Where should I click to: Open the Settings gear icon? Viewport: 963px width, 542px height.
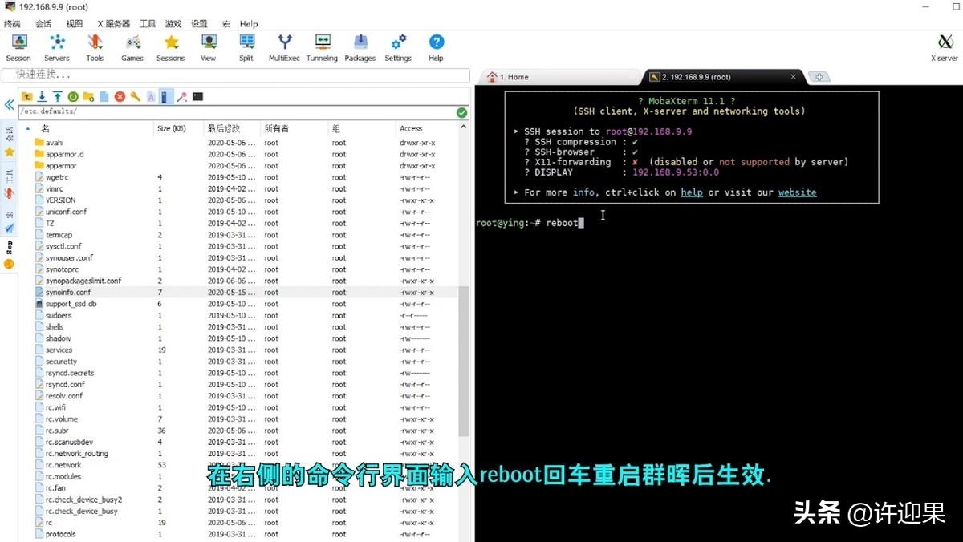(398, 47)
